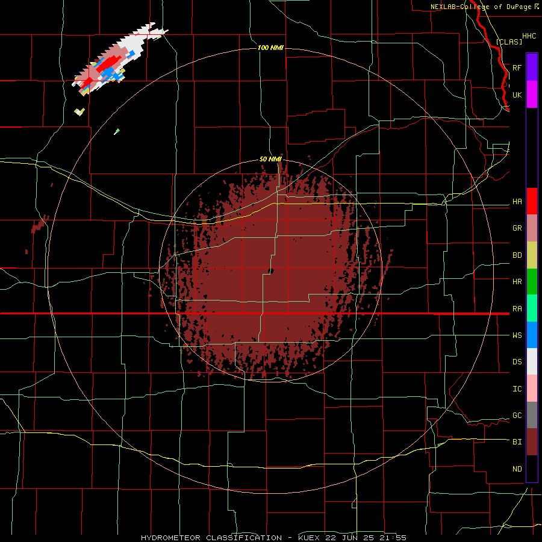The height and width of the screenshot is (542, 542).
Task: Click the UK magenta legend color swatch
Action: [x=532, y=95]
